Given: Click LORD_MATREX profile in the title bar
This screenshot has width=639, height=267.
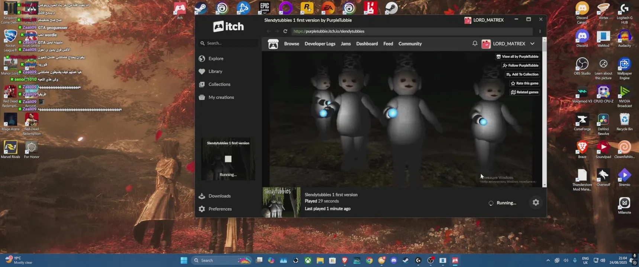Looking at the screenshot, I should coord(484,20).
